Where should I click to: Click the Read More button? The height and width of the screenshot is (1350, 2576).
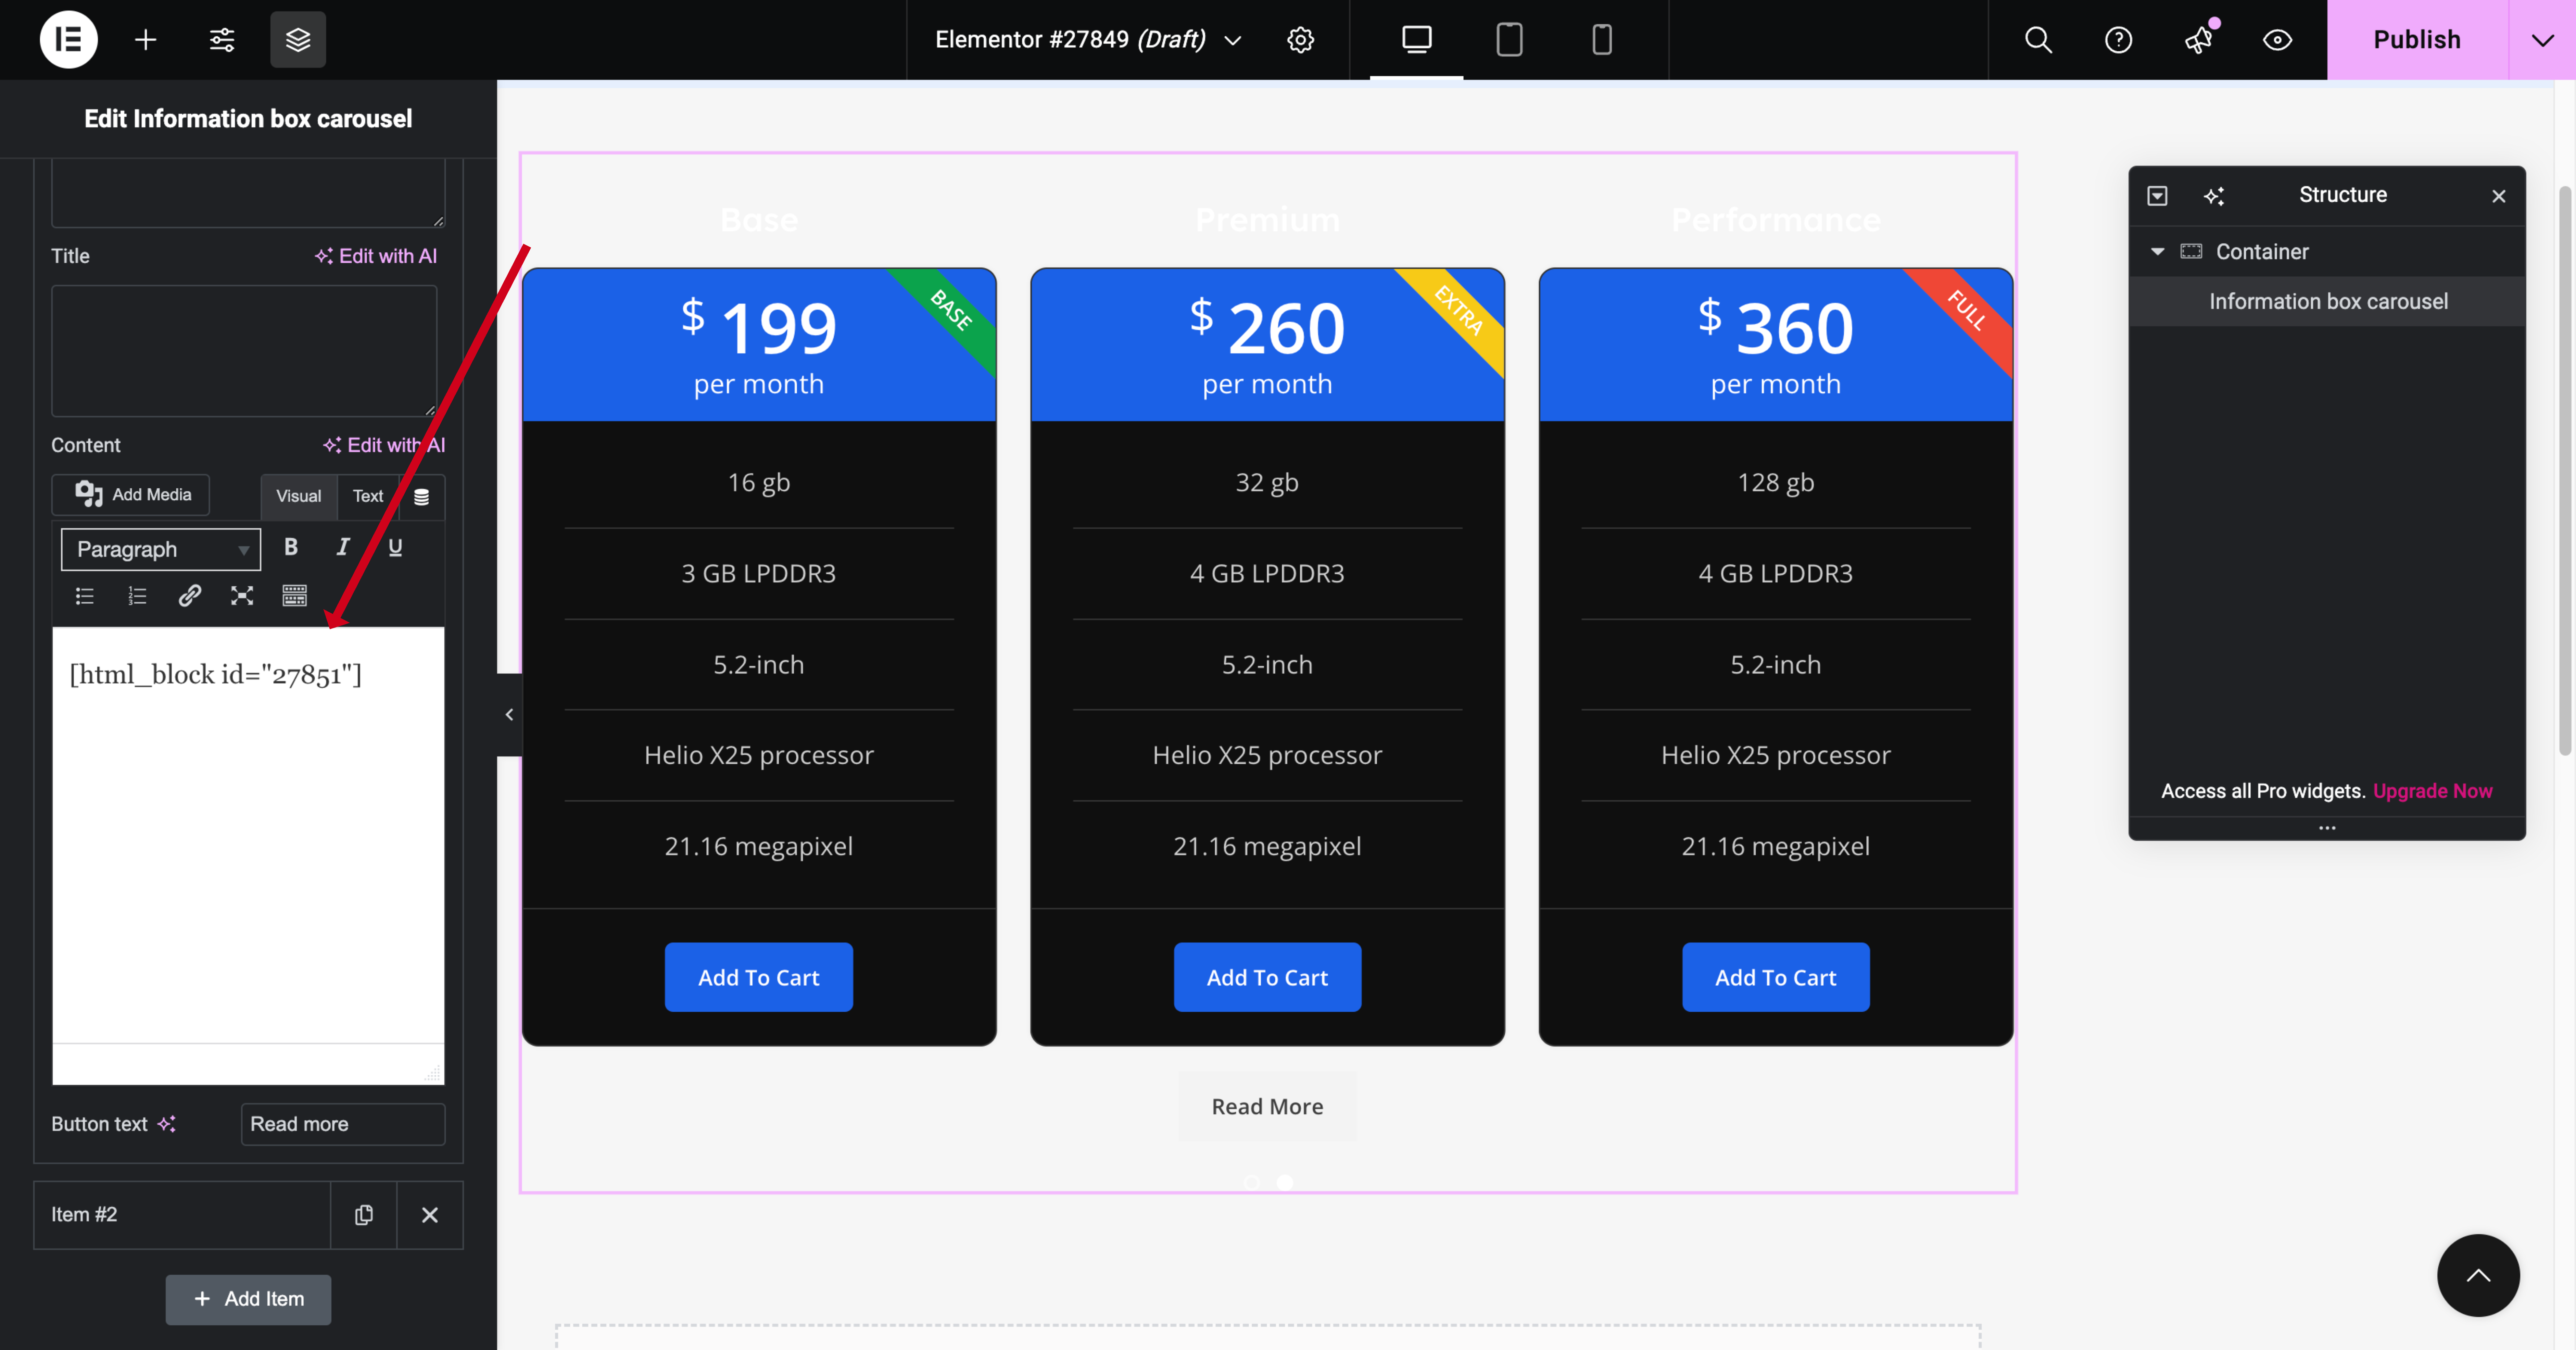coord(1267,1106)
